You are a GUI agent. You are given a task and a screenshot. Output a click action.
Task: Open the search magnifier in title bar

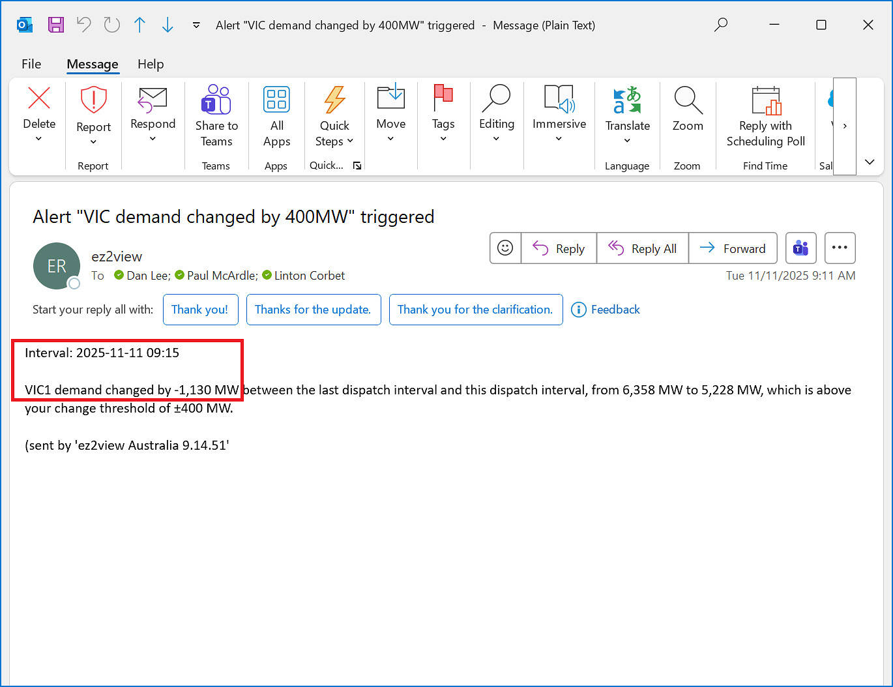pyautogui.click(x=721, y=25)
